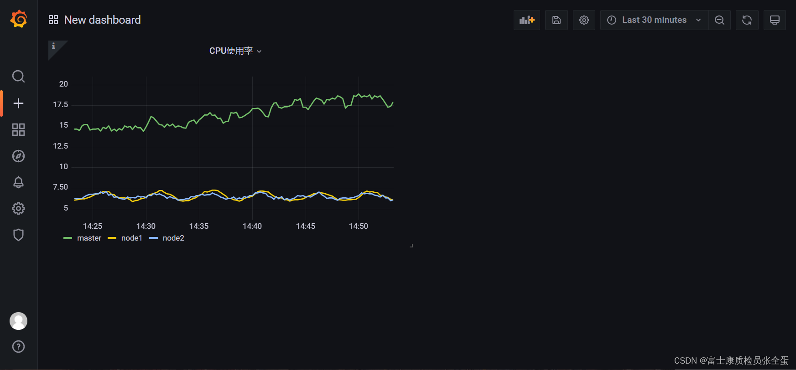796x370 pixels.
Task: Click the 17.5 y-axis label
Action: [61, 105]
